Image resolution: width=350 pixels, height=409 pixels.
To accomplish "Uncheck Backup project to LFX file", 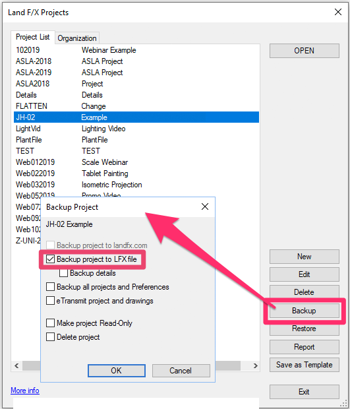I will pyautogui.click(x=50, y=259).
